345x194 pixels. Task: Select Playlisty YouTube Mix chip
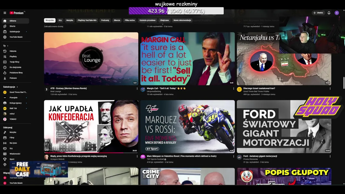point(87,20)
